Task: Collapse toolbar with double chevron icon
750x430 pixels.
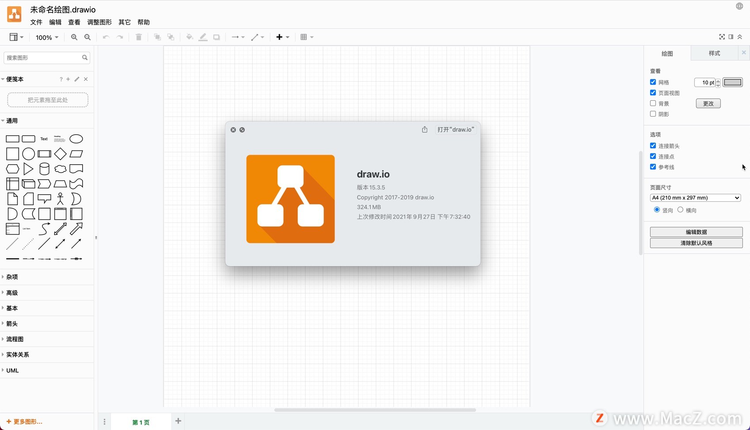Action: tap(740, 37)
